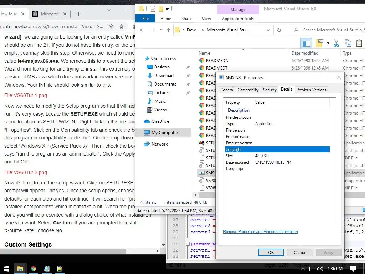Show hidden tray icons chevron
365x274 pixels.
303,269
